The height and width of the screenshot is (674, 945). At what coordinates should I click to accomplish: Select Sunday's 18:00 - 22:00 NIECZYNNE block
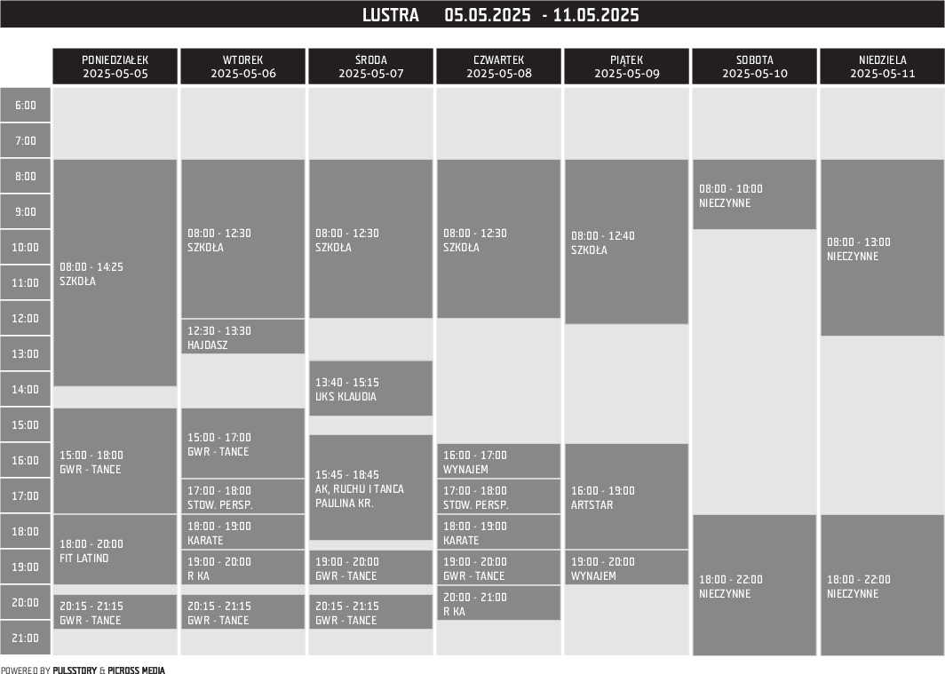(x=882, y=586)
